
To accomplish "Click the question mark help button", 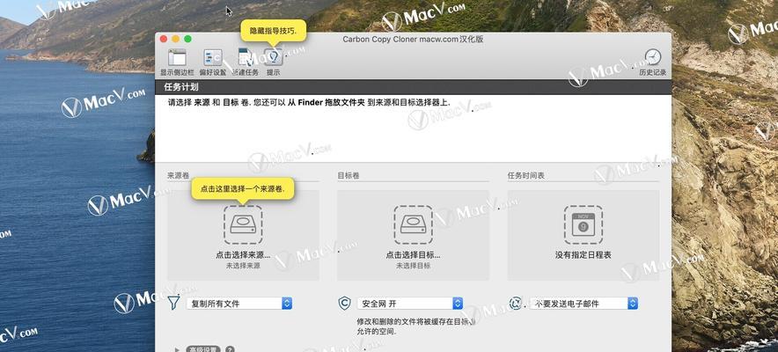I will point(231,349).
